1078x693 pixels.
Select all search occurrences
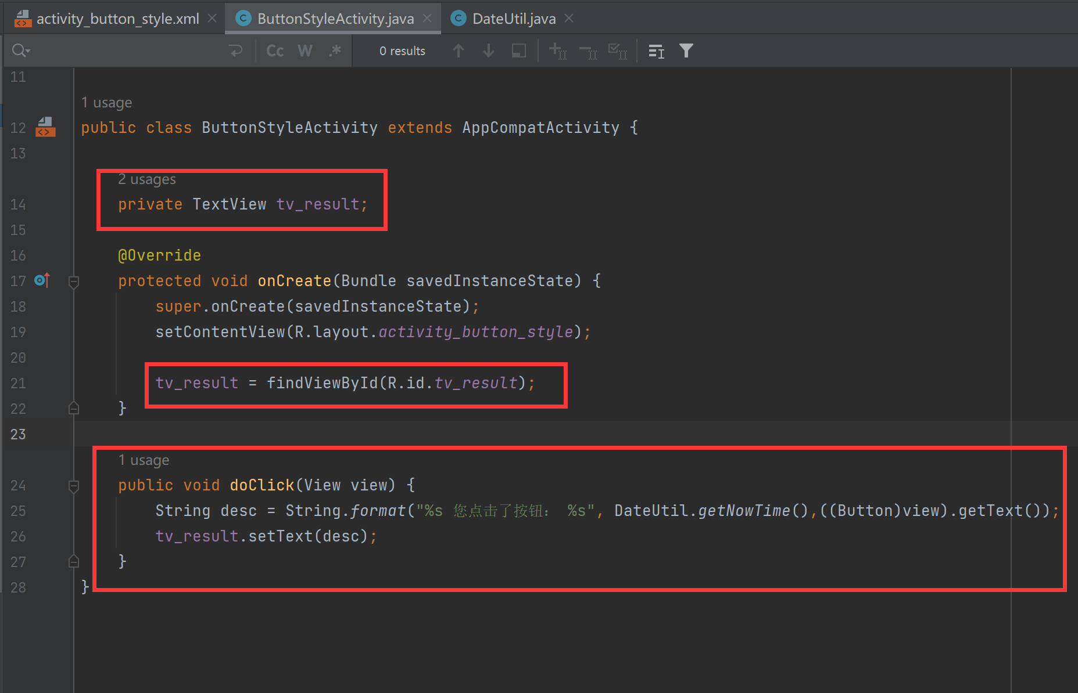click(x=618, y=51)
